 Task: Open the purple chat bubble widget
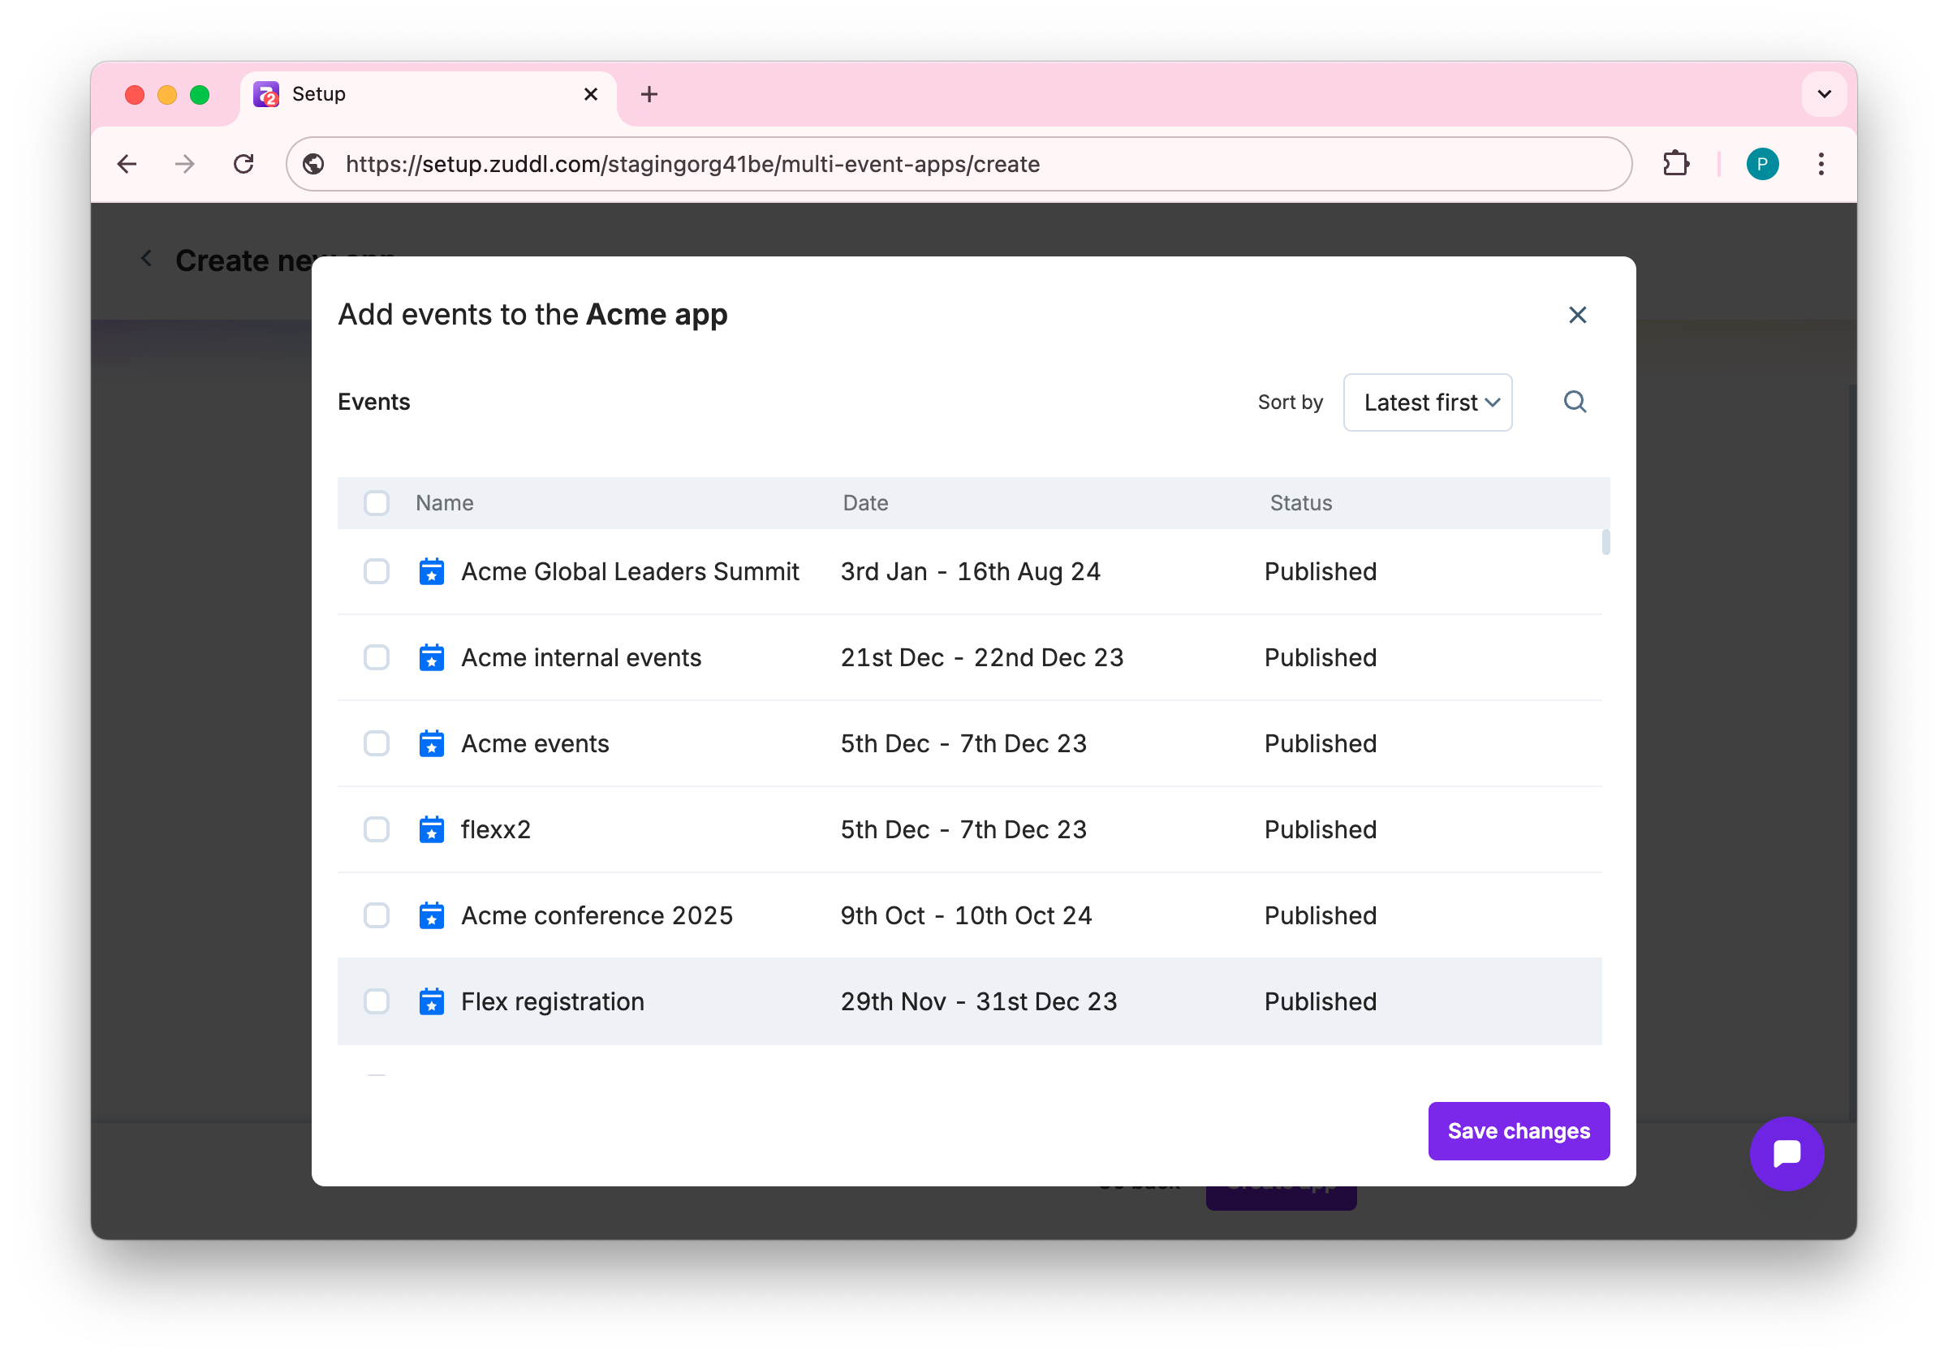point(1786,1153)
